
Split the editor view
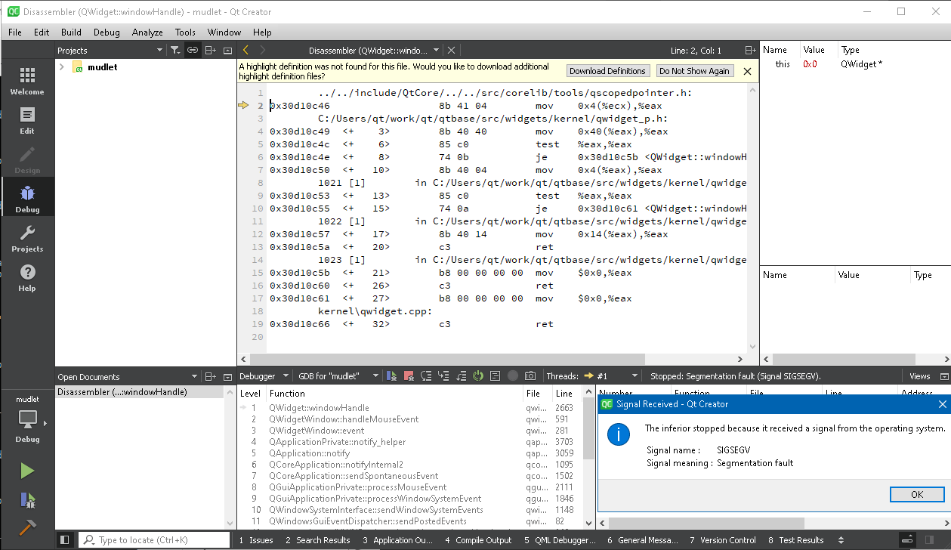coord(750,51)
